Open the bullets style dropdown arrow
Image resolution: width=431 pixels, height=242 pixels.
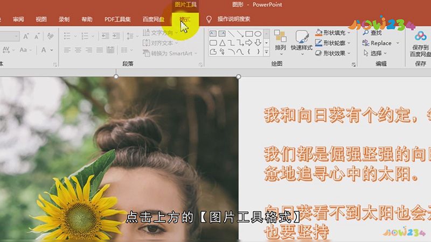click(x=75, y=36)
